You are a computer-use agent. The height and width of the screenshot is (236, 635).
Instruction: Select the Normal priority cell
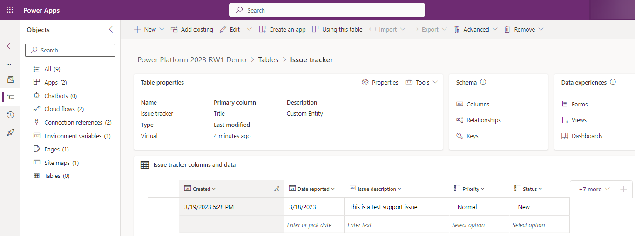pos(479,207)
